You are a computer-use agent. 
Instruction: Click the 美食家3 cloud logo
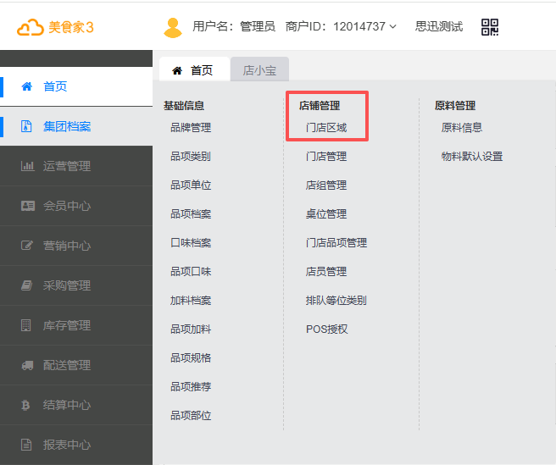click(x=31, y=27)
